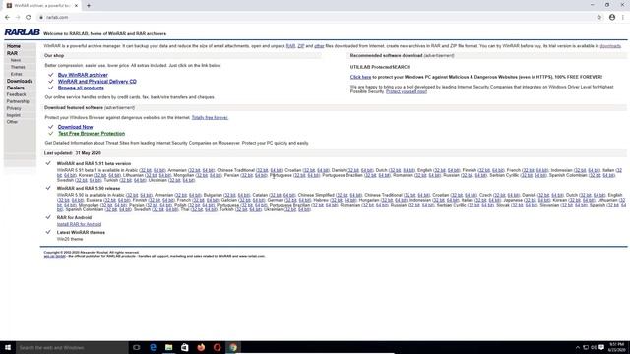Download WinRAR 5.91 beta Arabic 32 bit
Viewport: 630px width, 354px height.
click(146, 170)
